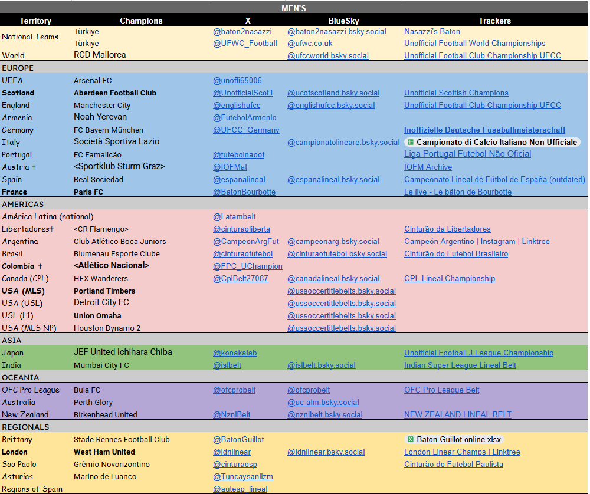Screen dimensions: 590x494
Task: Open the @ufwc.co.uk BlueSky link
Action: coord(310,44)
